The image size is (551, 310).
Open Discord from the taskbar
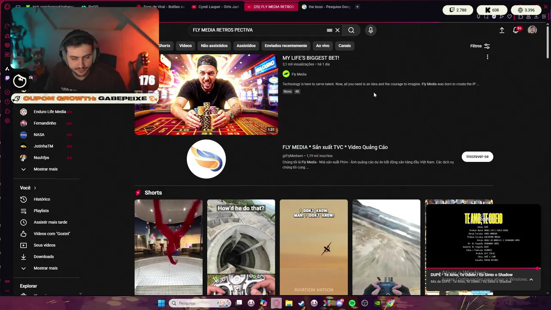tap(340, 303)
